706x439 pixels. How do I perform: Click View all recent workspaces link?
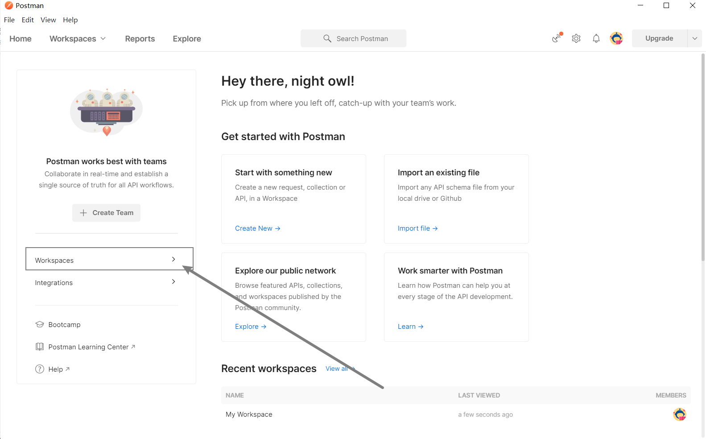[x=340, y=369]
